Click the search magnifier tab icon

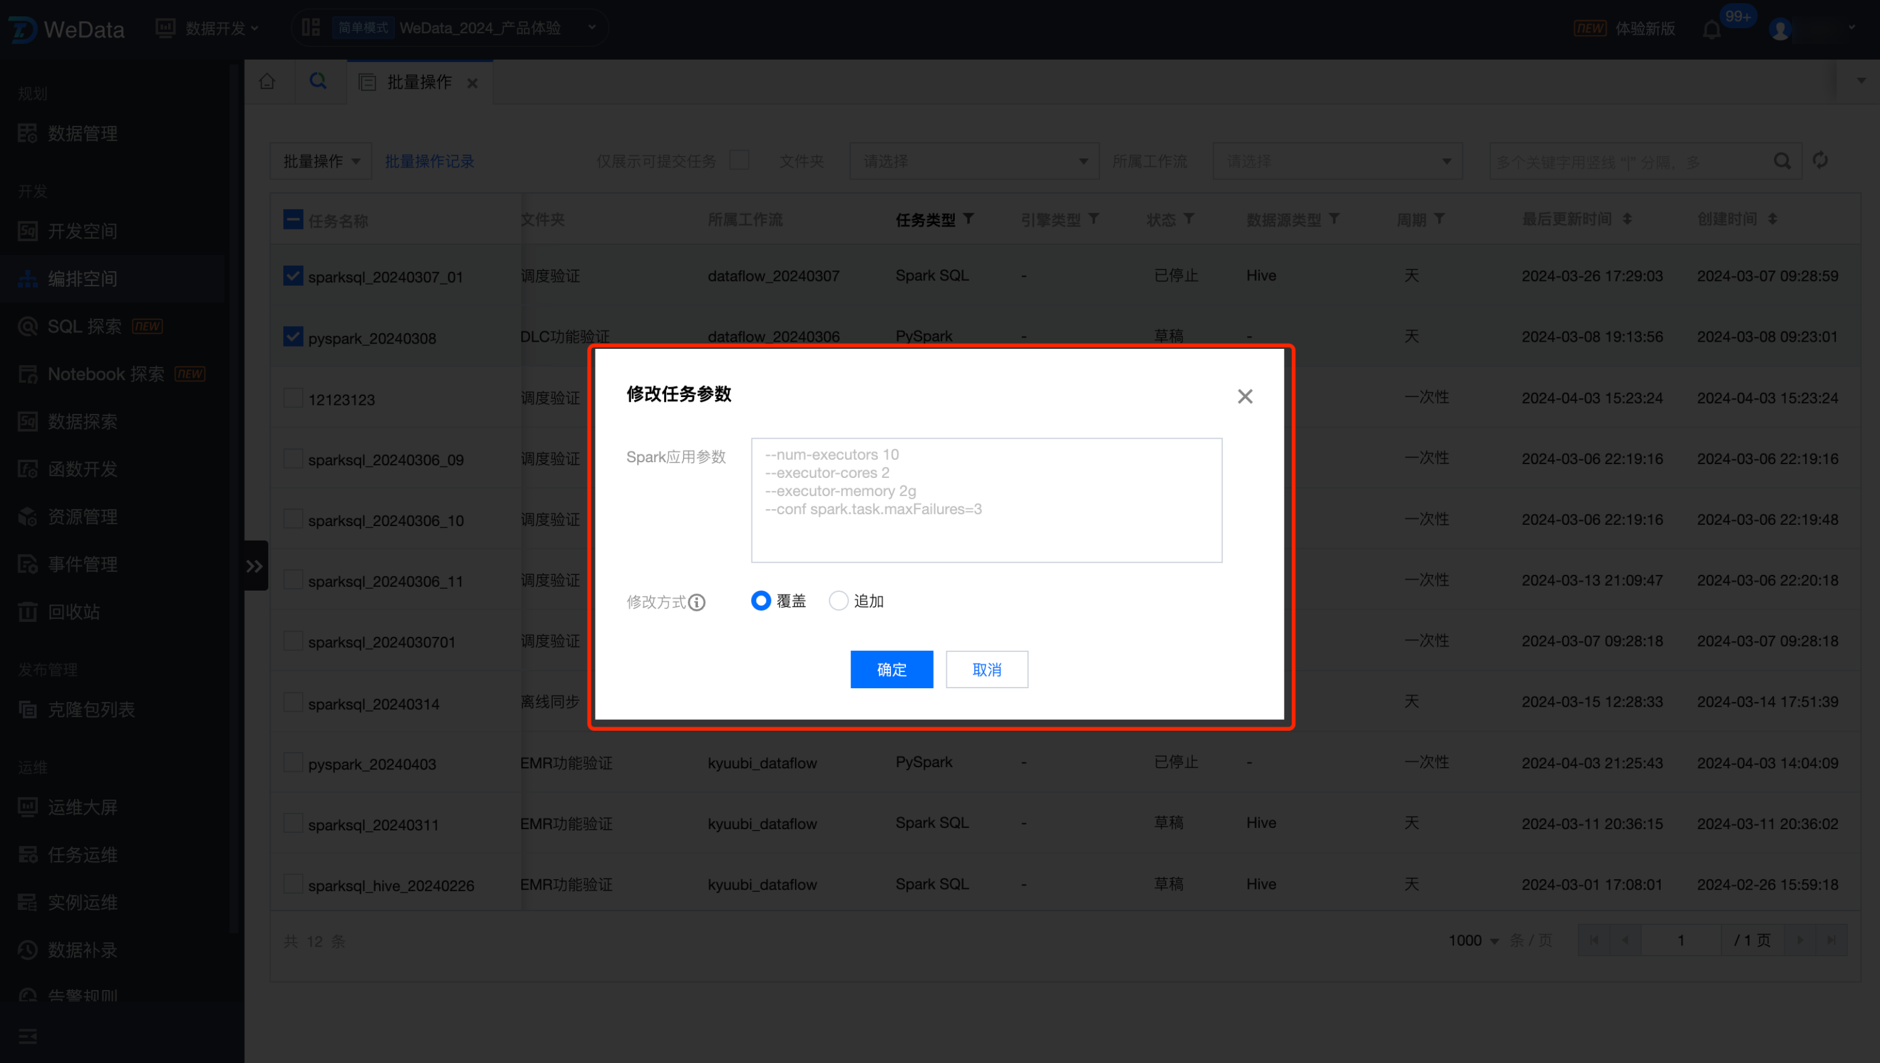click(x=318, y=81)
